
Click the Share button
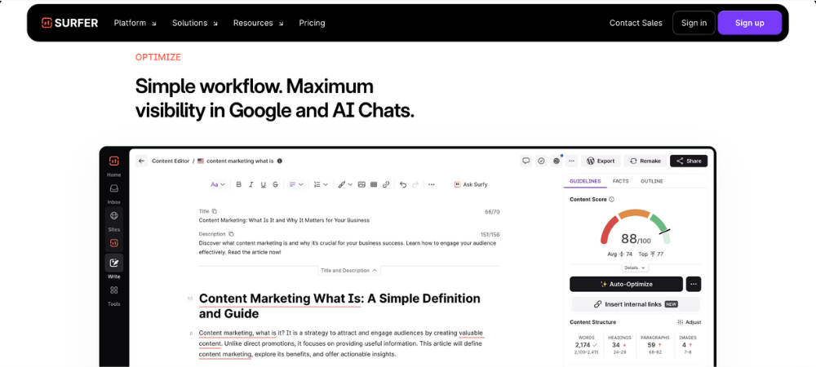point(689,161)
